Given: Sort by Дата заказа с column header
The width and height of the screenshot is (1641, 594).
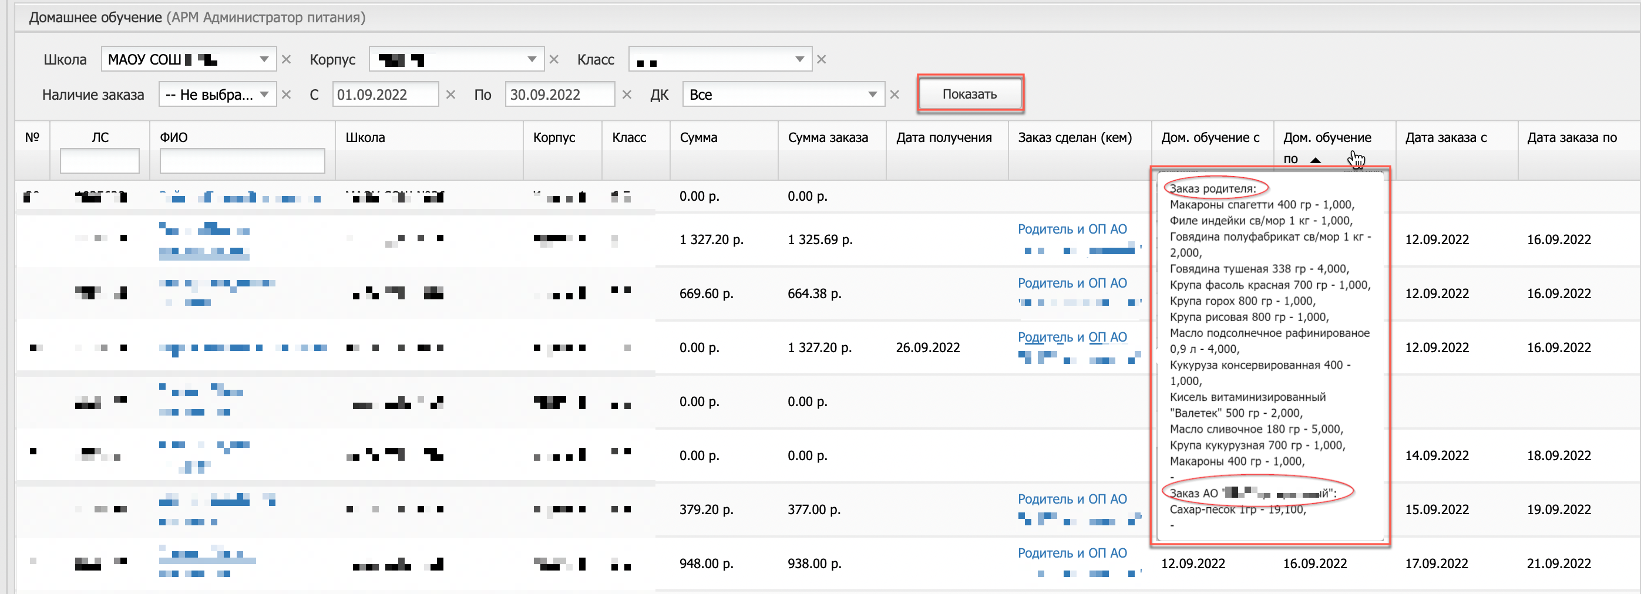Looking at the screenshot, I should click(x=1446, y=137).
